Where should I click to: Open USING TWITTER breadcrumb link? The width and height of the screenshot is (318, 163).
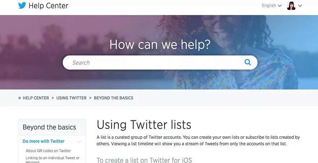(72, 98)
